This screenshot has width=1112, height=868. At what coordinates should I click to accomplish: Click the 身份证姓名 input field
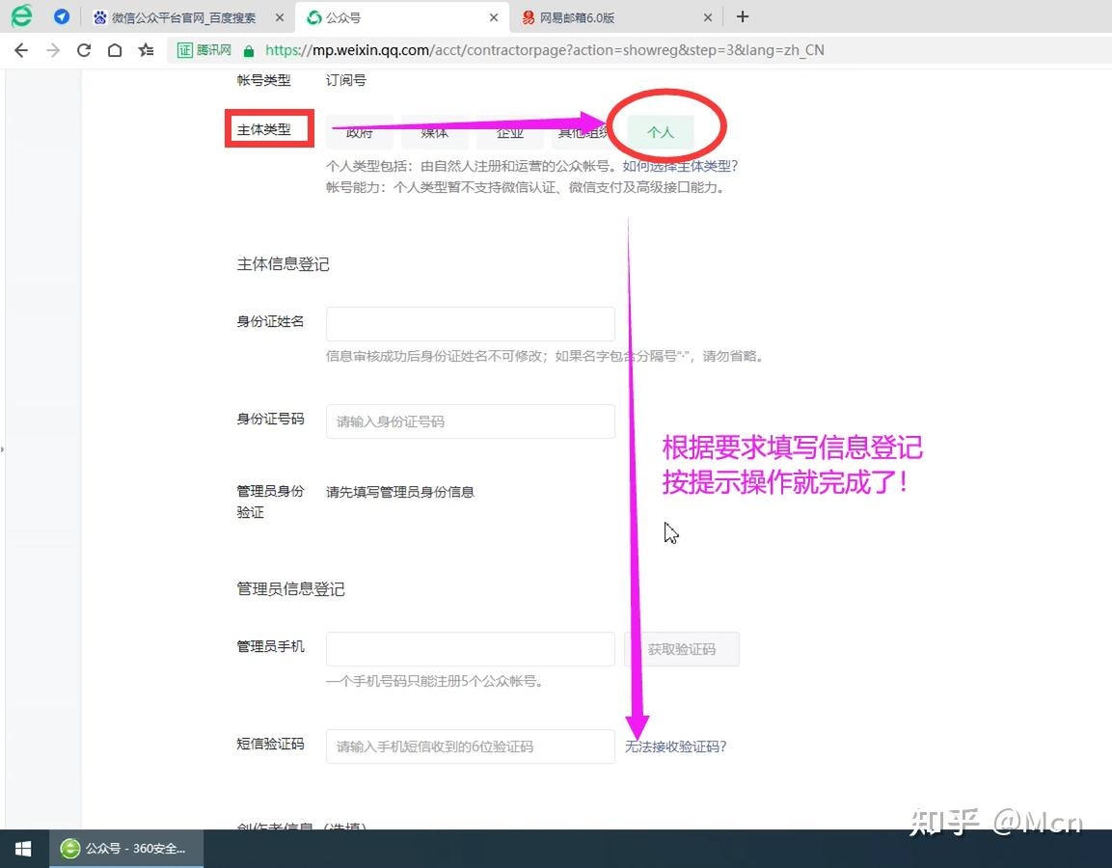point(470,323)
